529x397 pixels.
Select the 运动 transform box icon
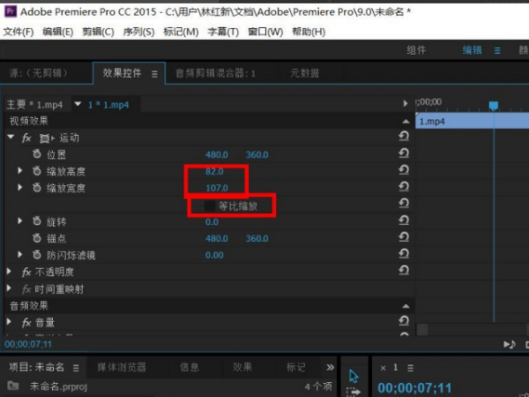[x=47, y=139]
